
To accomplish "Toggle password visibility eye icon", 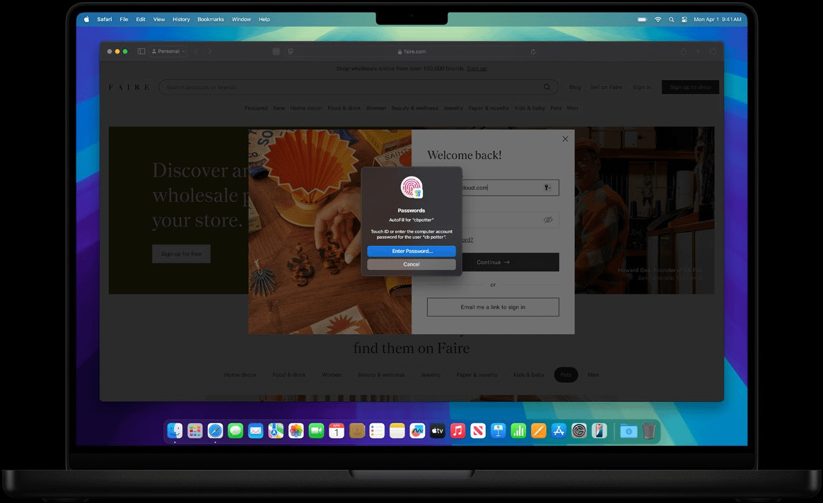I will pos(547,220).
